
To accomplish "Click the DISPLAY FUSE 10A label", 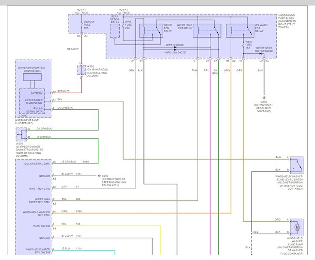I will pos(89,25).
